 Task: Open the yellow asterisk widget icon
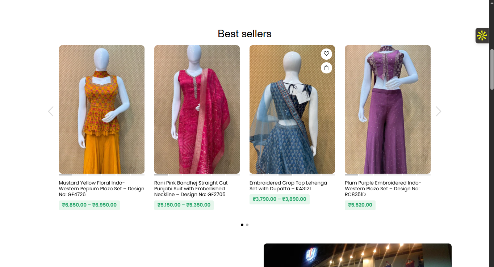point(482,36)
